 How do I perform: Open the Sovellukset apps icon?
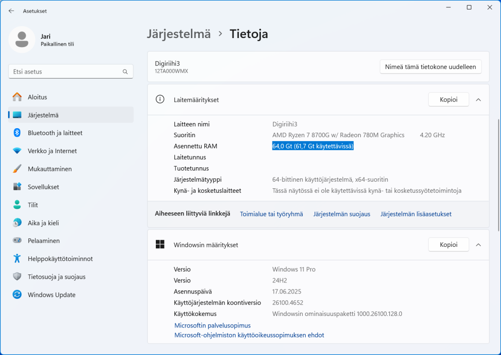[17, 187]
